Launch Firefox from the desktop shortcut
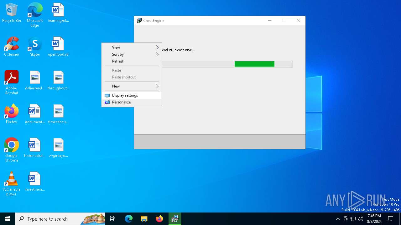The height and width of the screenshot is (225, 401). coord(12,114)
